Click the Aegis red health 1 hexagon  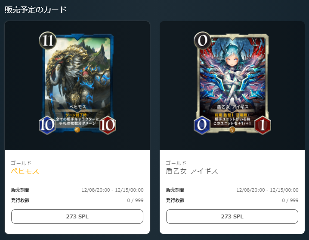point(263,125)
